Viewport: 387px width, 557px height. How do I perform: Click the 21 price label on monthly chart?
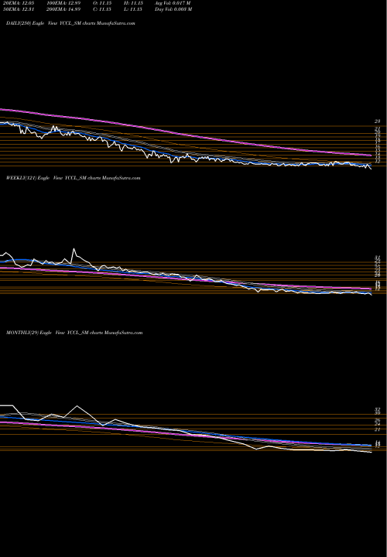378,429
